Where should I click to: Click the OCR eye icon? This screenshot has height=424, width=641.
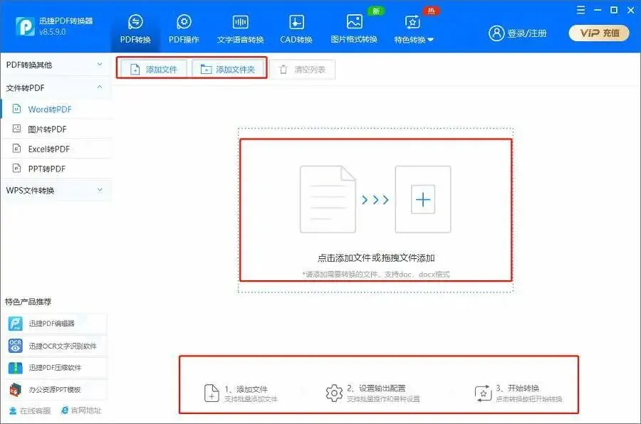coord(16,346)
